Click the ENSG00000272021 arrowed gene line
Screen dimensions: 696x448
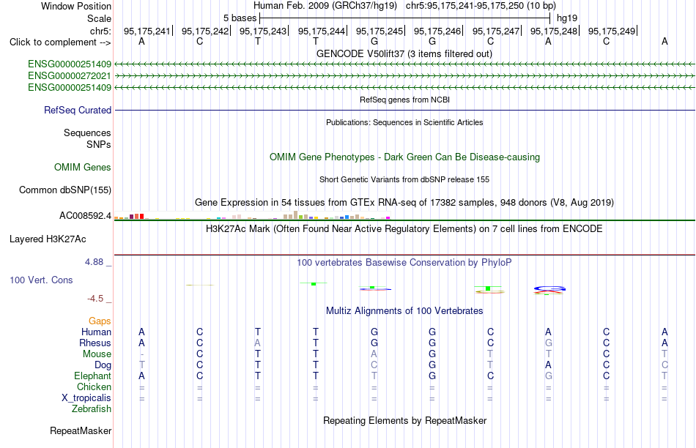(404, 76)
